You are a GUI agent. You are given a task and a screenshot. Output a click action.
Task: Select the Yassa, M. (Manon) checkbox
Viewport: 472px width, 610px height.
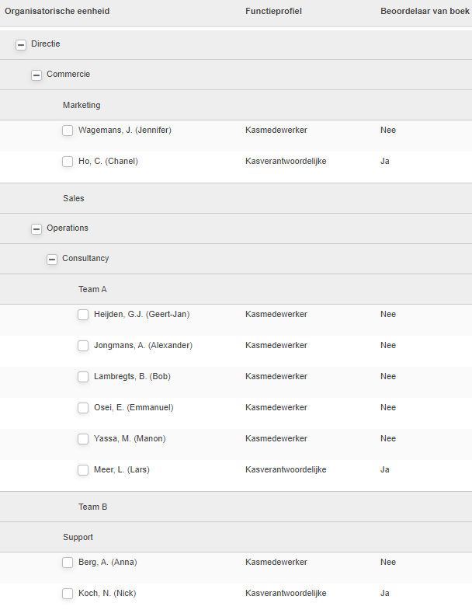tap(83, 439)
